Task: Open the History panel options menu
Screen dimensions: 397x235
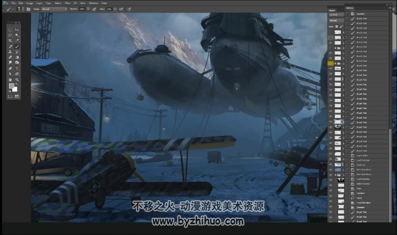Action: (x=390, y=8)
